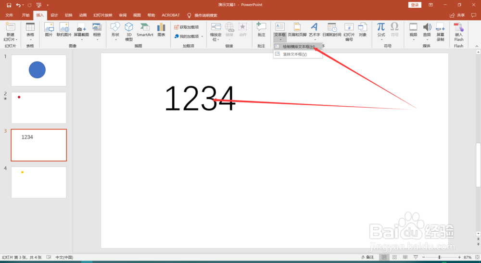This screenshot has height=263, width=481.
Task: Click the Text Box (文本框) icon
Action: (280, 27)
